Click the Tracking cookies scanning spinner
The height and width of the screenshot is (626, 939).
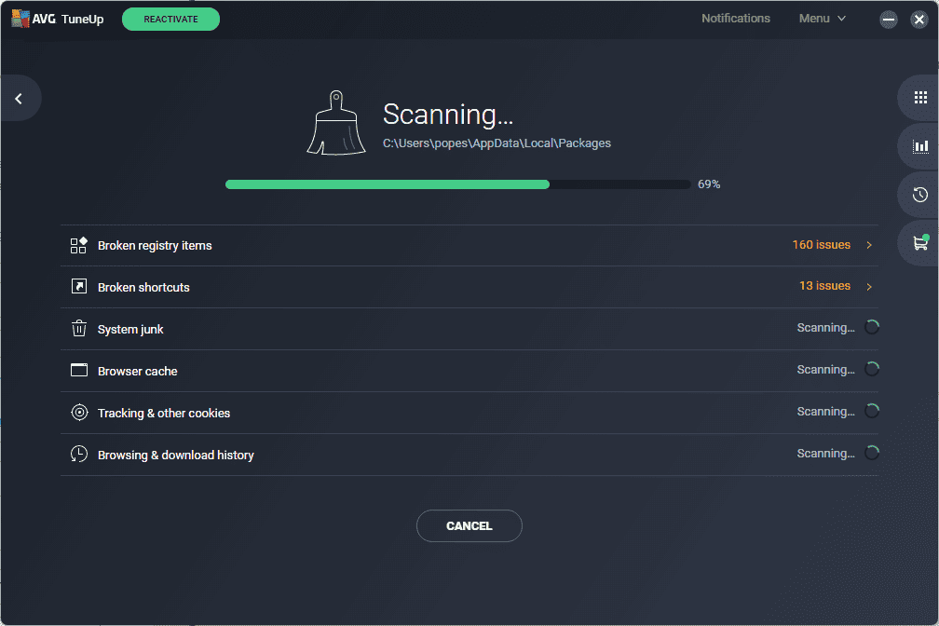pyautogui.click(x=872, y=411)
